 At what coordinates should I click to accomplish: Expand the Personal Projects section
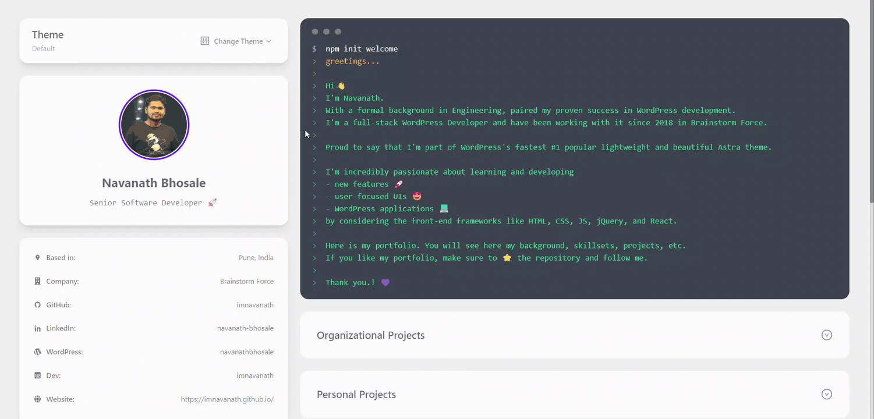[574, 395]
